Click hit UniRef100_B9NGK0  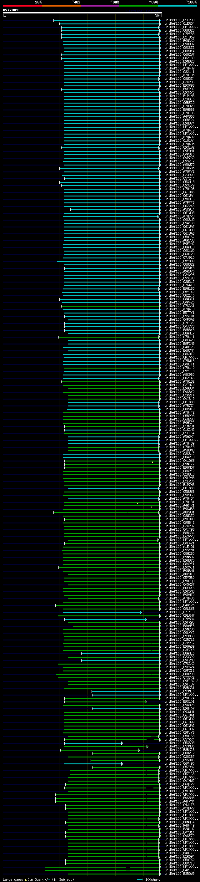[179, 41]
